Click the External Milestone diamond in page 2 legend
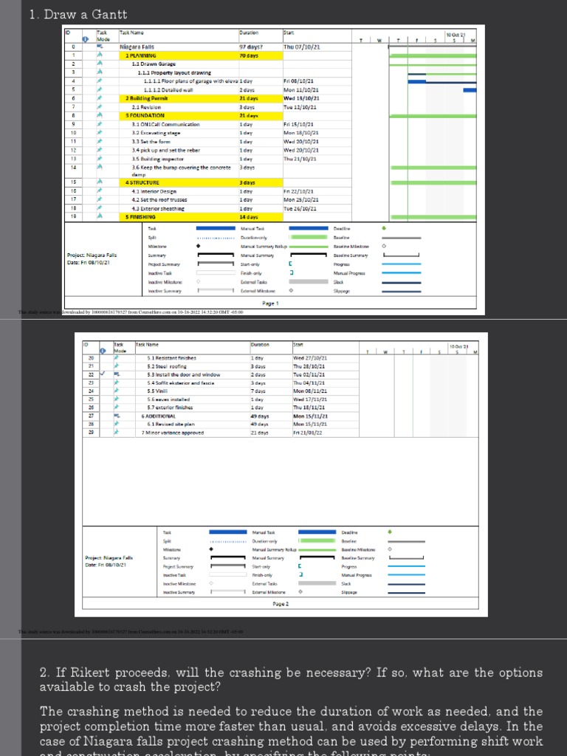The image size is (567, 756). (300, 591)
